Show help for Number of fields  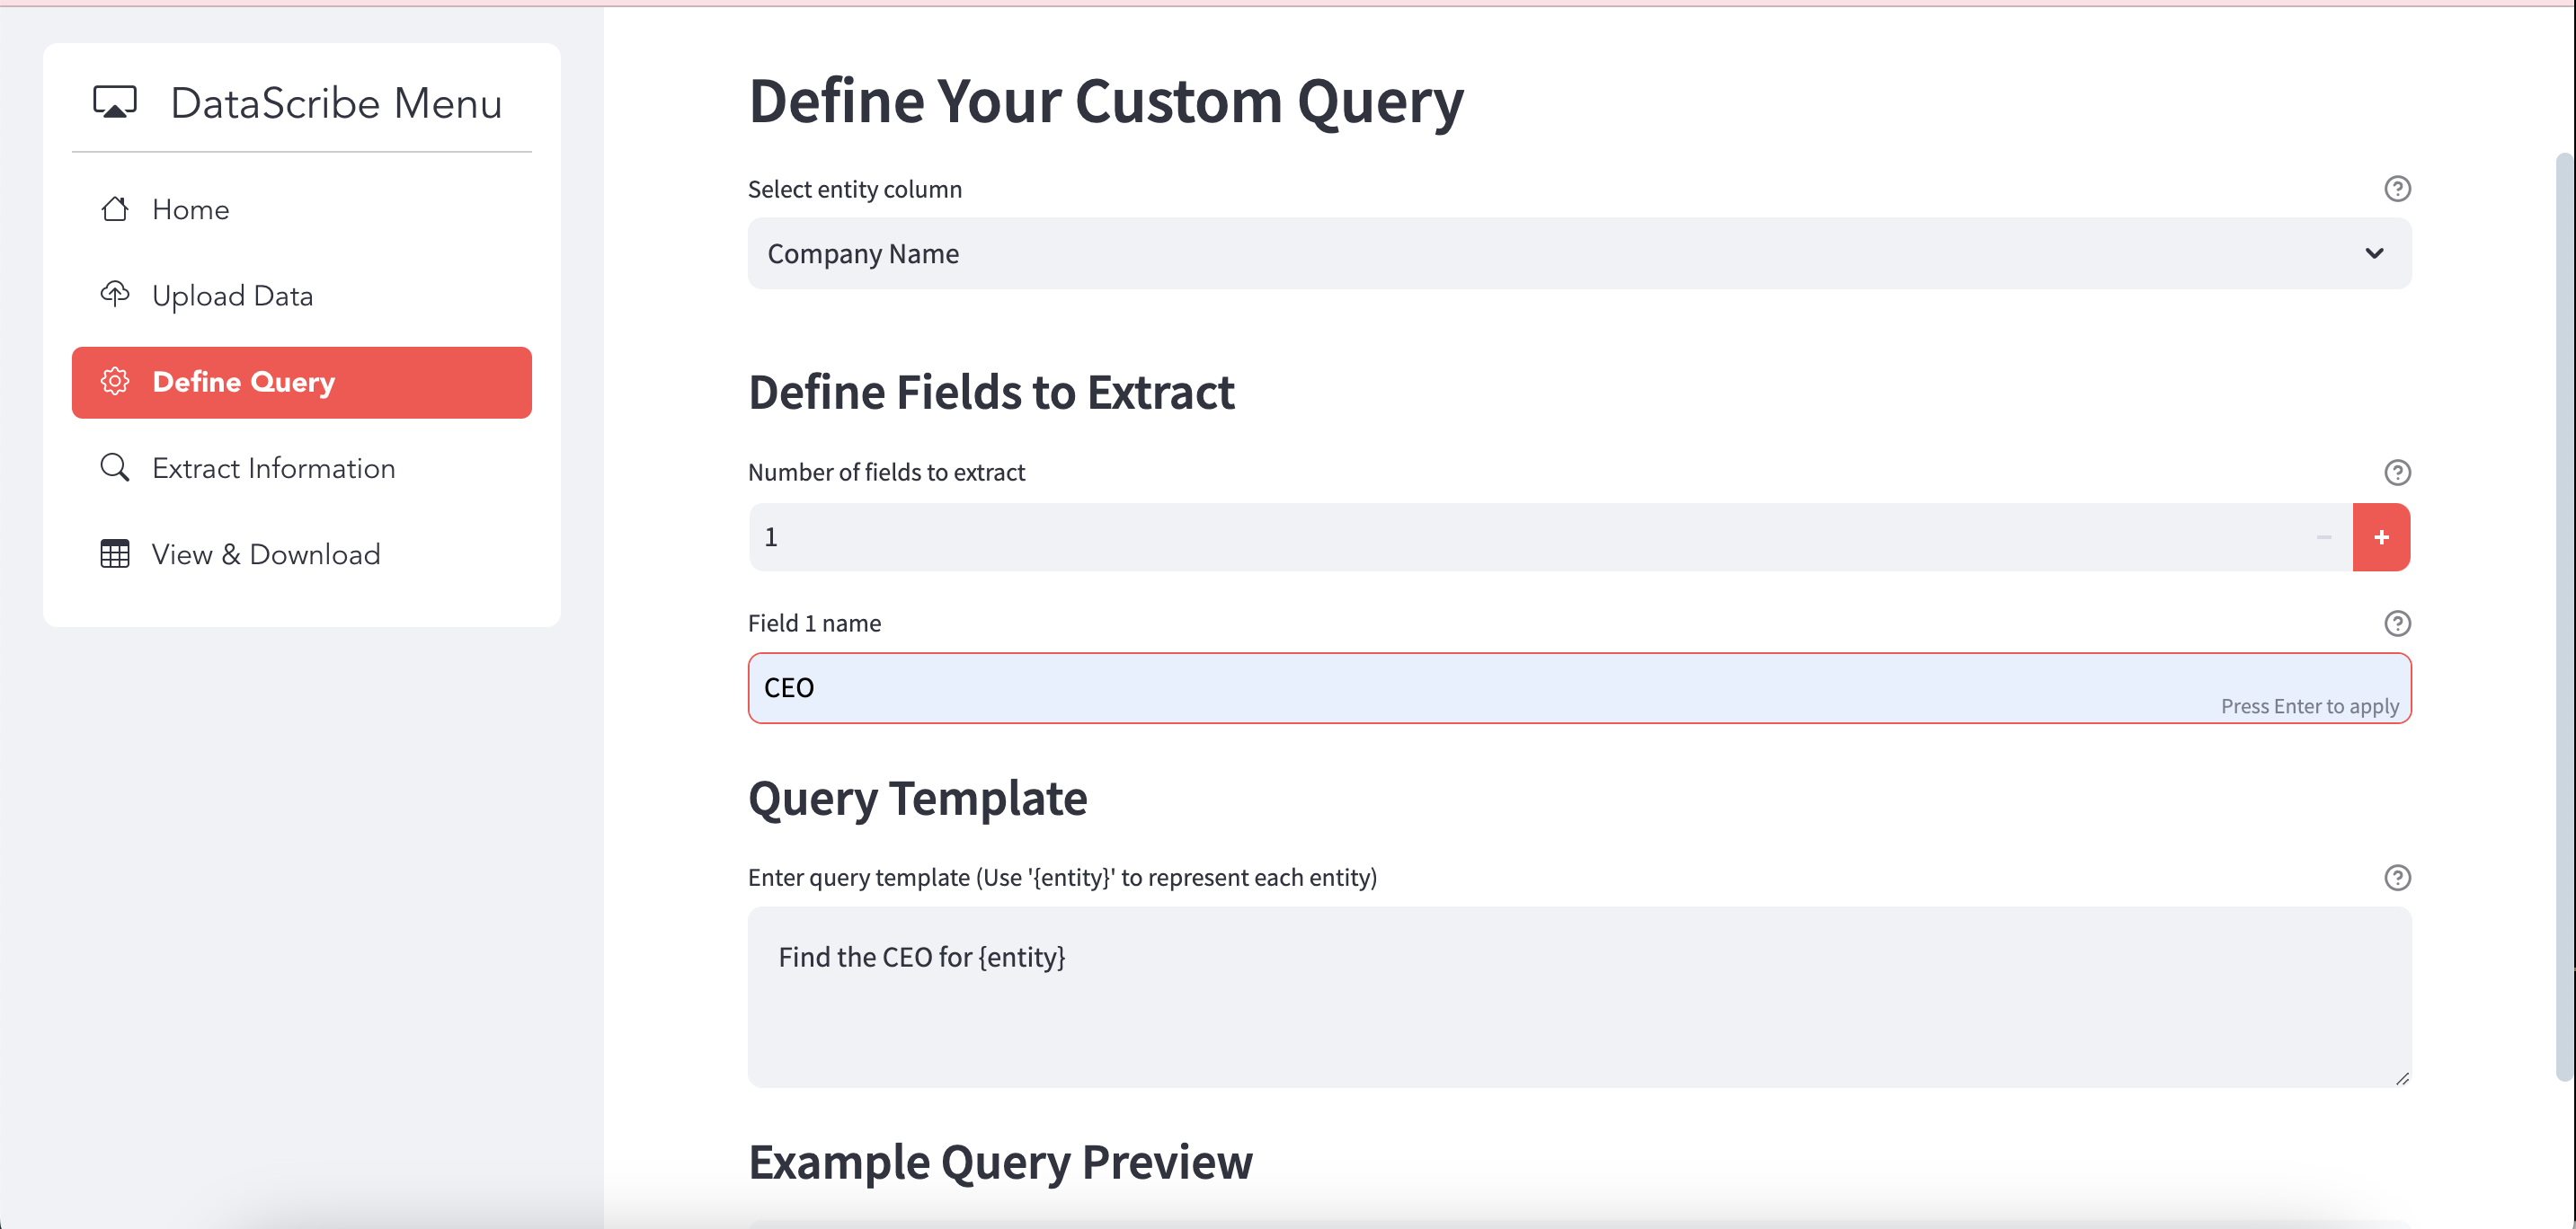[x=2397, y=473]
